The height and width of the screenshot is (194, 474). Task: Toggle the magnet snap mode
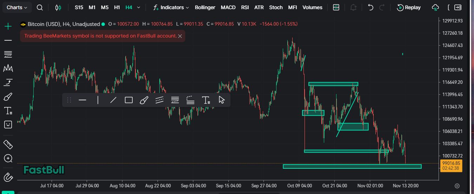pos(8,178)
